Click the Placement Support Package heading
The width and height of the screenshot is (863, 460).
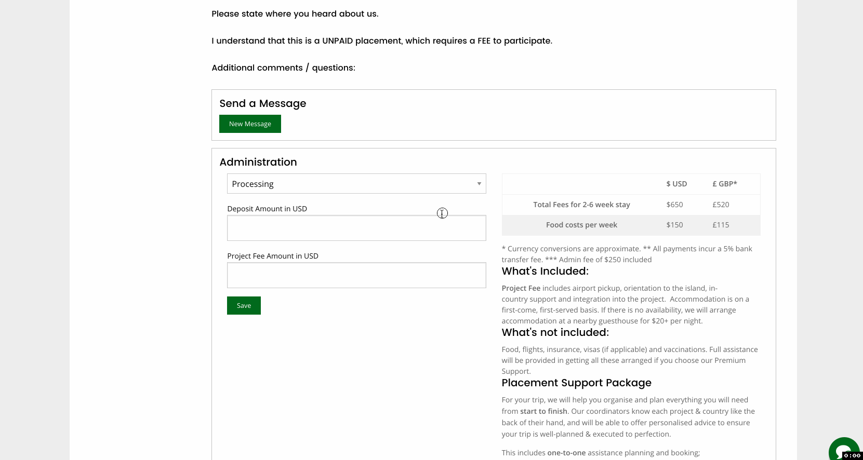tap(576, 383)
